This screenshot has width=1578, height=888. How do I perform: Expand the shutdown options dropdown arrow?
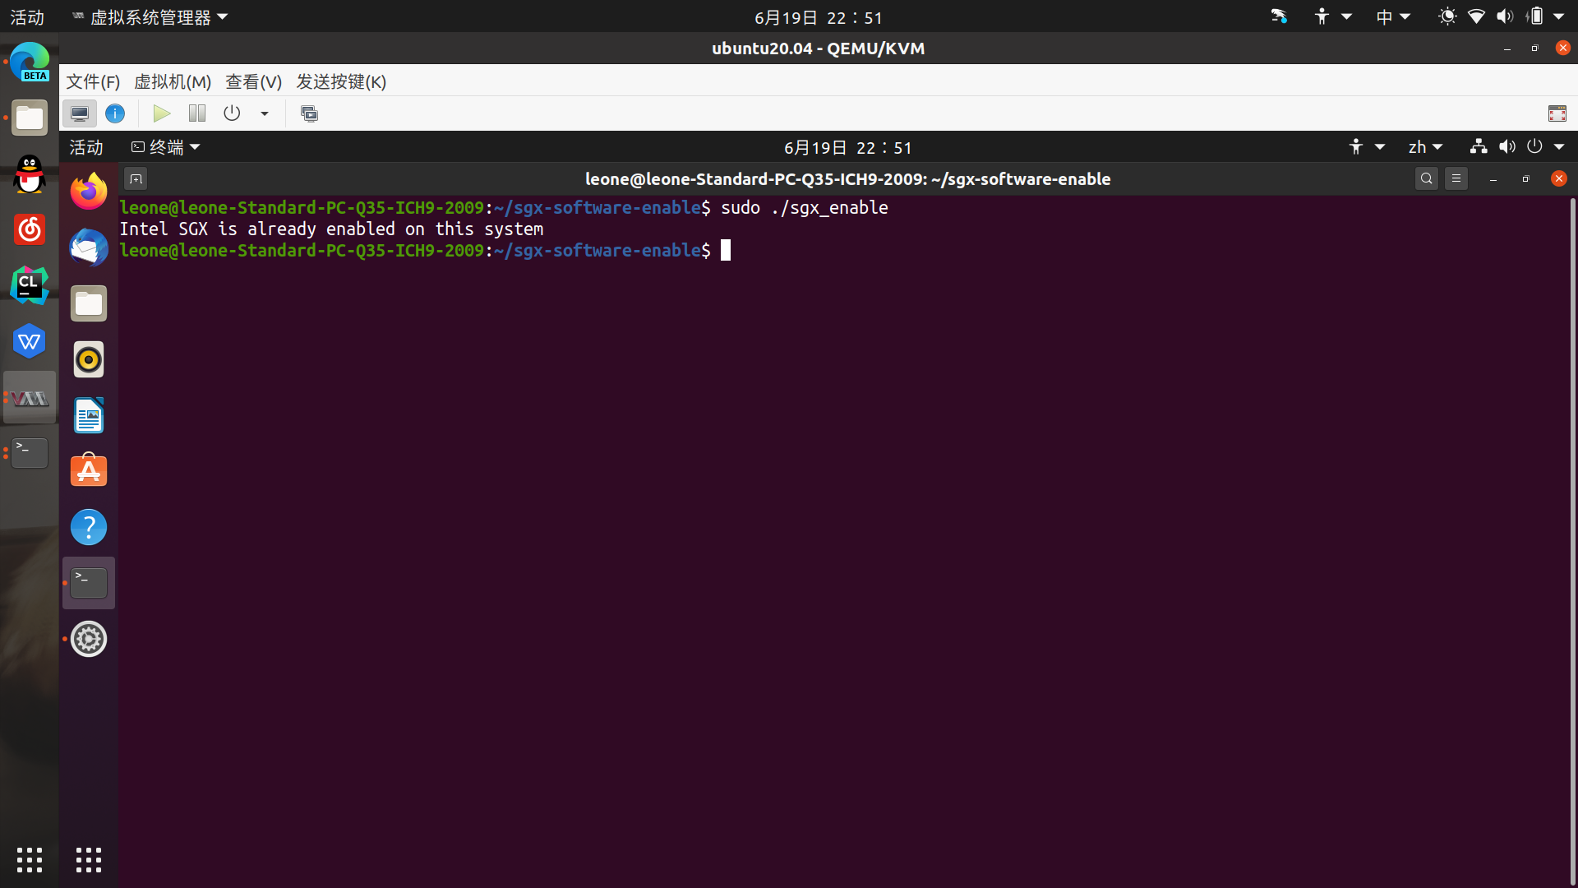click(265, 113)
